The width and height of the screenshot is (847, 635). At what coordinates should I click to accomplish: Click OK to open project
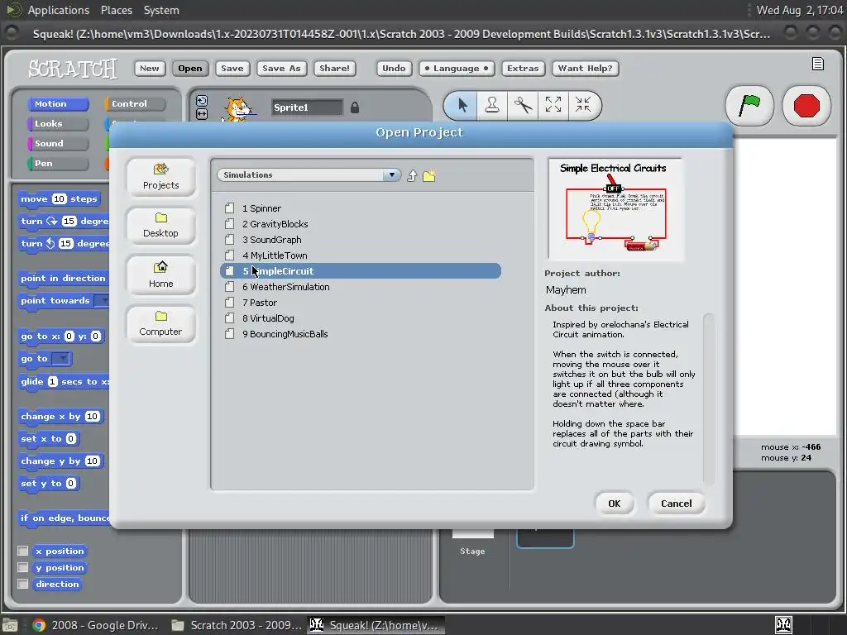[615, 504]
